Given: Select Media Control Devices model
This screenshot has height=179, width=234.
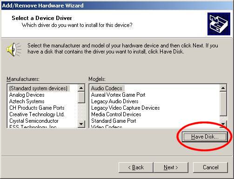Looking at the screenshot, I should (x=116, y=114).
